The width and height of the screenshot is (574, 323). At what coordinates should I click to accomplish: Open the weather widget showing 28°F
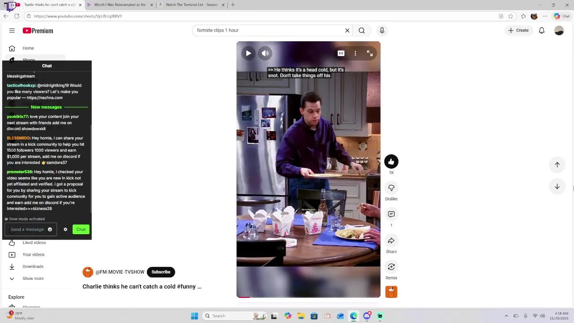(x=20, y=316)
